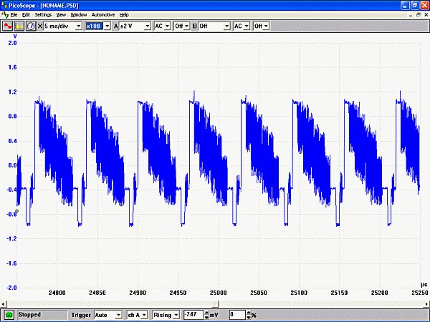Open the Settings menu
The height and width of the screenshot is (322, 430).
(43, 15)
